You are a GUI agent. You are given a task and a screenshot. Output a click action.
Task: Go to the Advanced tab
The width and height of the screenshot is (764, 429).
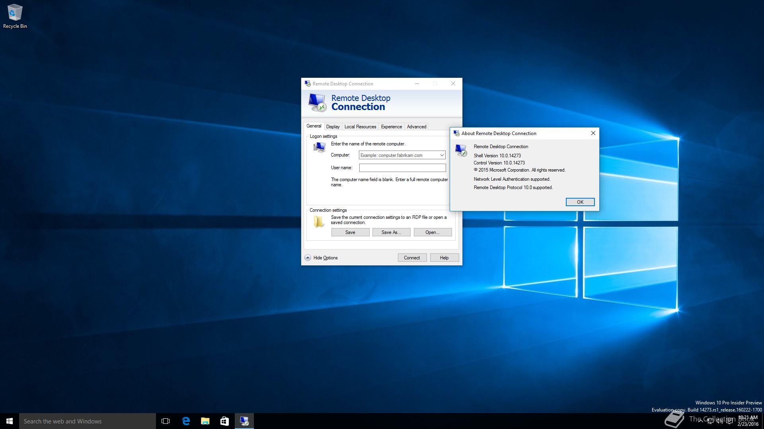tap(416, 127)
